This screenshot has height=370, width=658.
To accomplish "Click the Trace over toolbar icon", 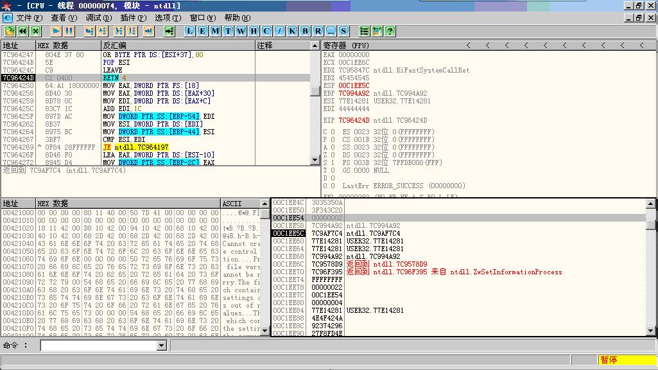I will [x=132, y=31].
